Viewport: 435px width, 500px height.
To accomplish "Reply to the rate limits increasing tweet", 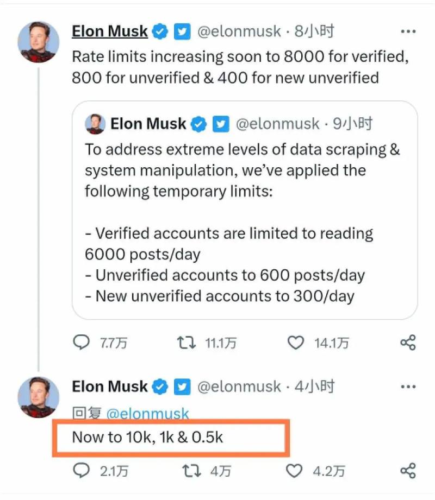I will [x=80, y=343].
